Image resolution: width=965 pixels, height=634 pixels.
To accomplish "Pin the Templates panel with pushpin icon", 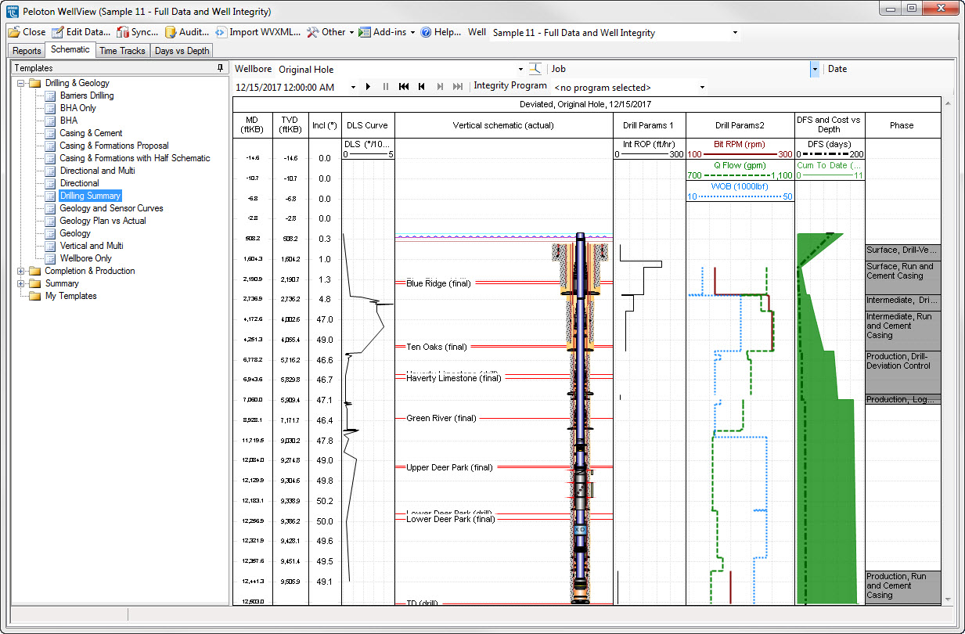I will click(221, 68).
